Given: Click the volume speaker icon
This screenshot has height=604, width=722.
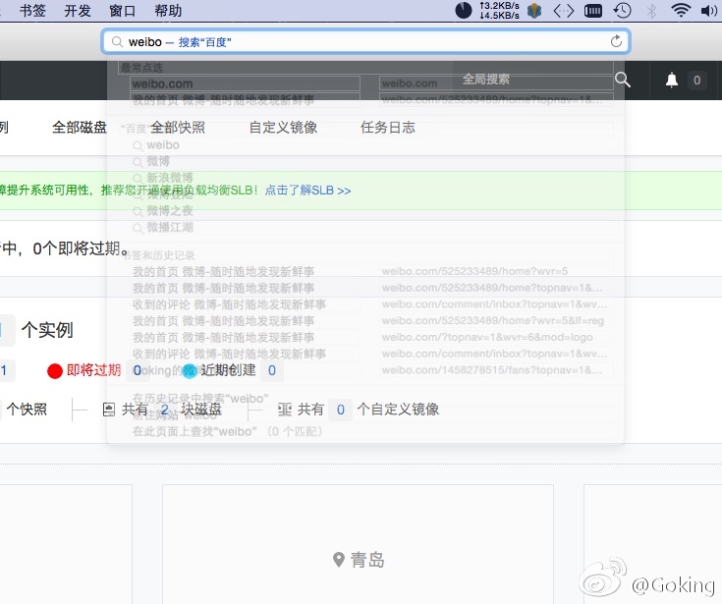Looking at the screenshot, I should click(x=709, y=10).
